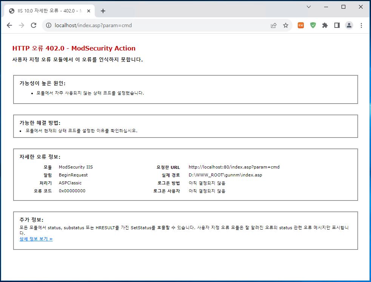Click the BeginRequest notification value
Image resolution: width=371 pixels, height=282 pixels.
tap(73, 175)
